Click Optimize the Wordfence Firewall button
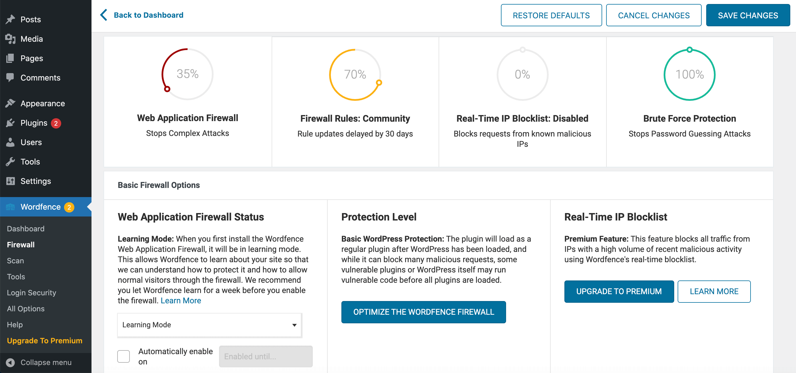 [423, 312]
